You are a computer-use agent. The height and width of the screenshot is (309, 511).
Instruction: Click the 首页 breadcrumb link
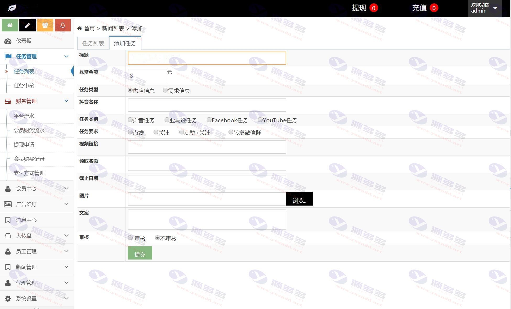click(89, 29)
